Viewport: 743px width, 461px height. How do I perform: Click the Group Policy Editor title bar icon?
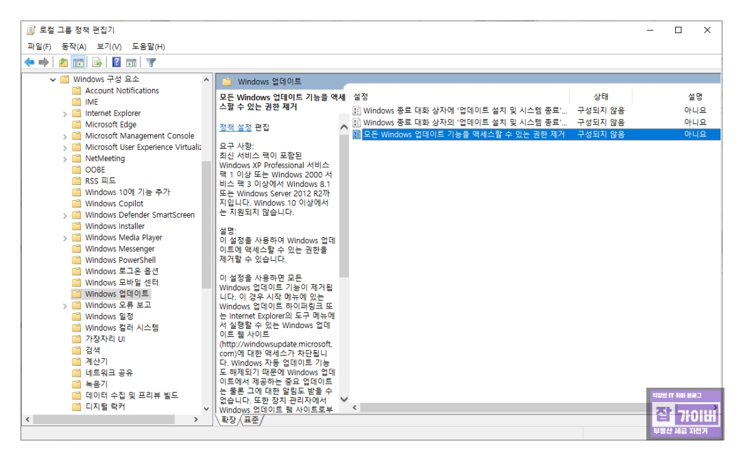pos(31,30)
